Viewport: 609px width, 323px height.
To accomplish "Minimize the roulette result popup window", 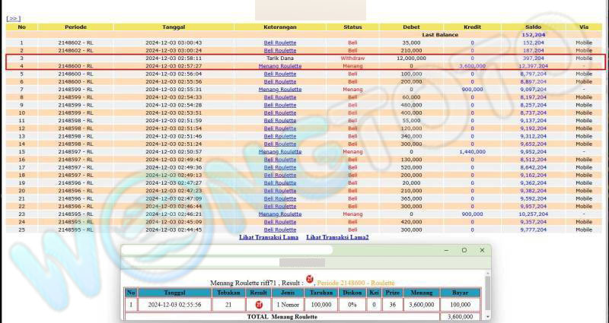I will coord(447,250).
